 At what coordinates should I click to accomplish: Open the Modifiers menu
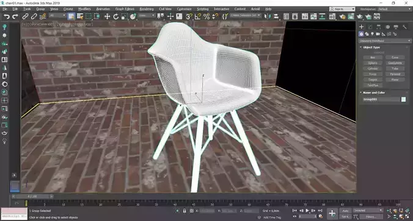click(x=84, y=9)
